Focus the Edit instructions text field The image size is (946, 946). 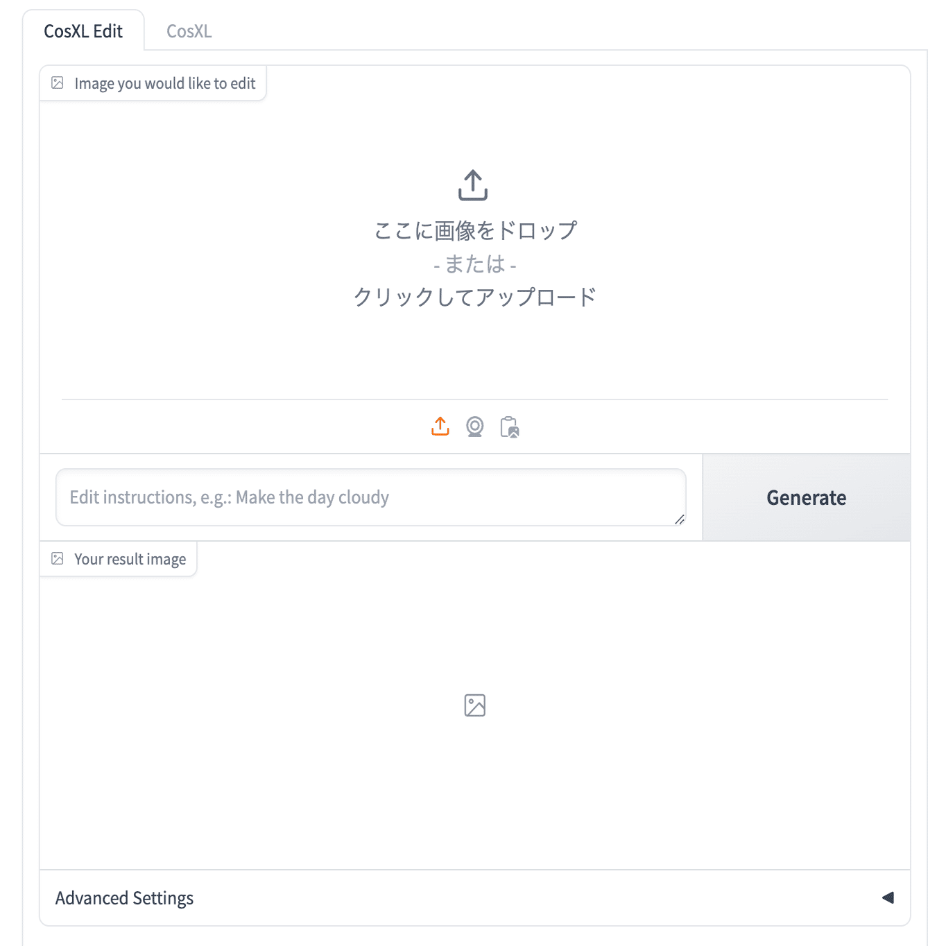[x=361, y=497]
